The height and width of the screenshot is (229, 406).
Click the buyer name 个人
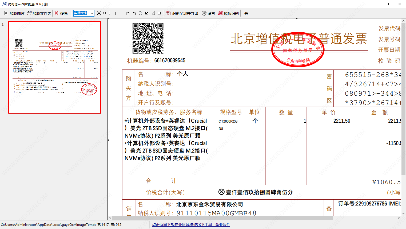(x=183, y=74)
